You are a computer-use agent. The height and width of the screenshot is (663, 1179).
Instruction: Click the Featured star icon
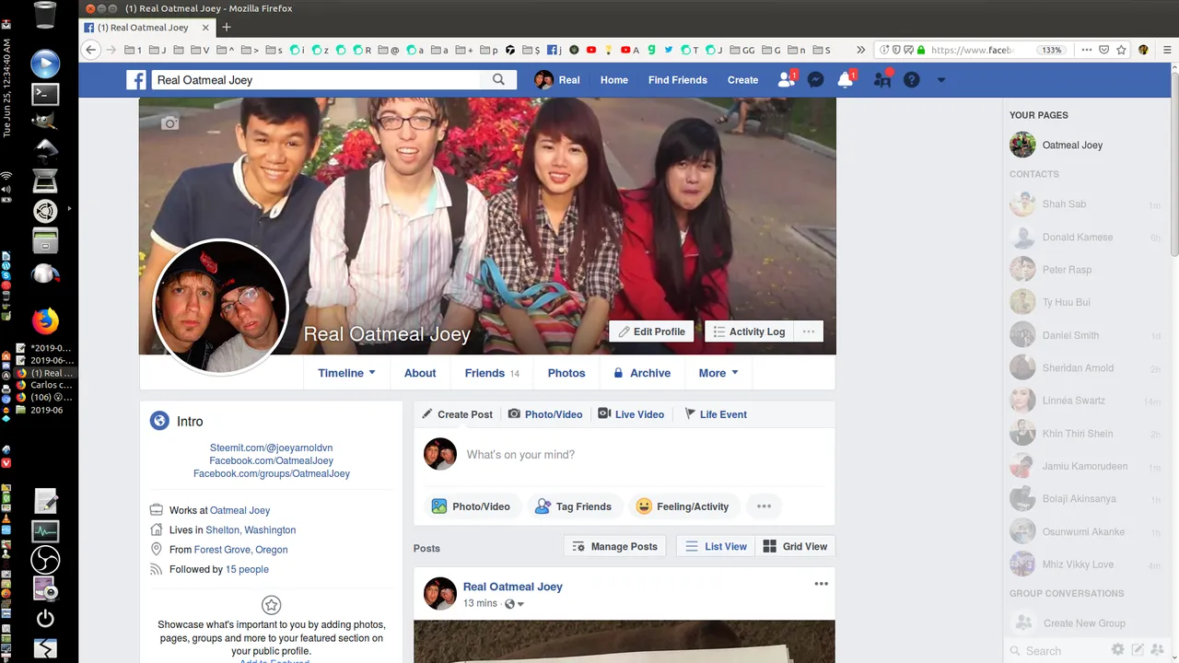(271, 605)
